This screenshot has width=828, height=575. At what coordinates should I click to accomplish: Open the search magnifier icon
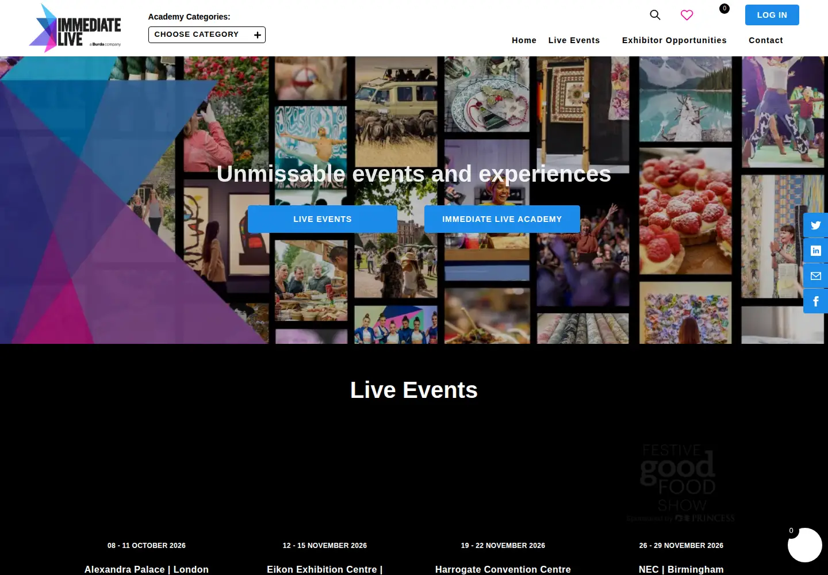point(655,15)
